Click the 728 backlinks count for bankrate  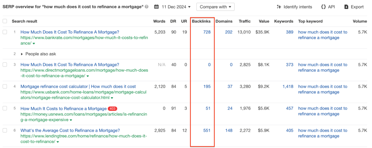207,32
